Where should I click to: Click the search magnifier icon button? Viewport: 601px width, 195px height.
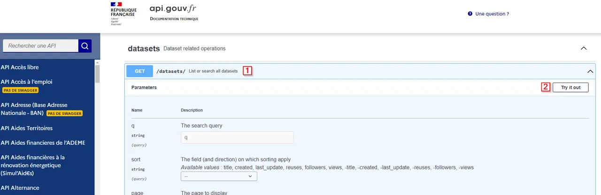[x=85, y=46]
